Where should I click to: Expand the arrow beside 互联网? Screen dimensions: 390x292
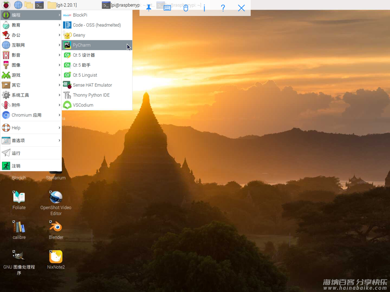(x=59, y=45)
